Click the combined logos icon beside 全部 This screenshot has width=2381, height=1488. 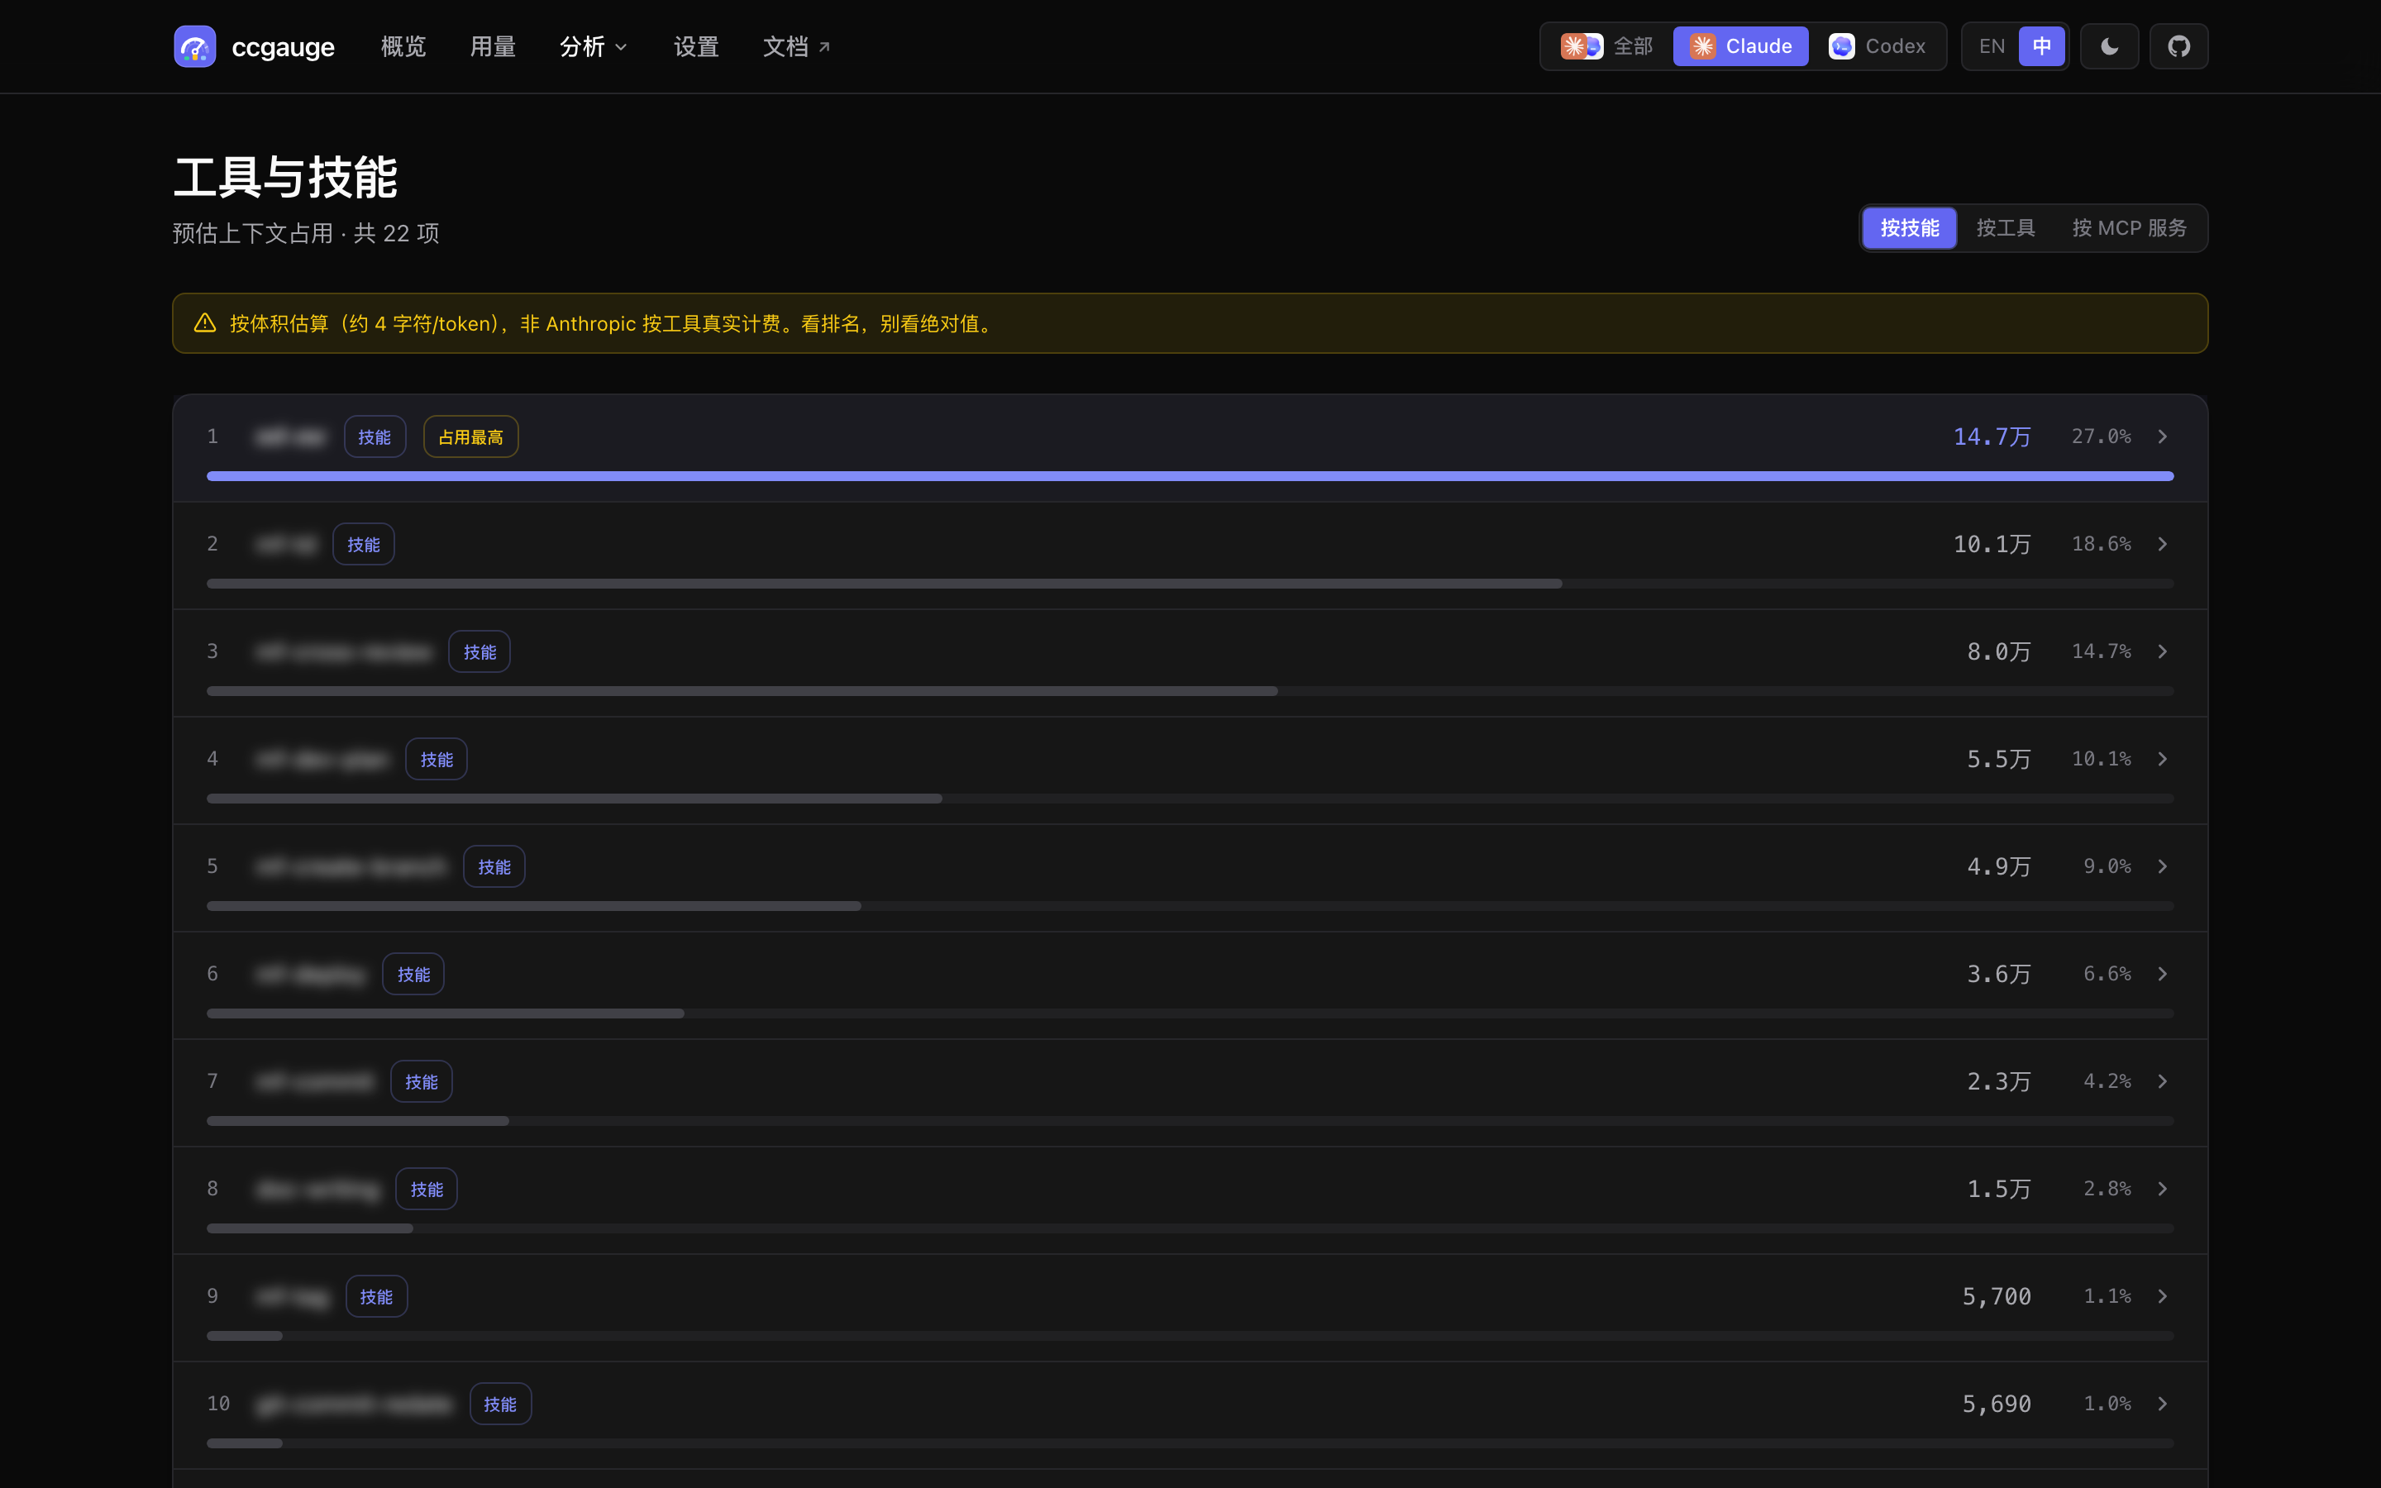1582,46
